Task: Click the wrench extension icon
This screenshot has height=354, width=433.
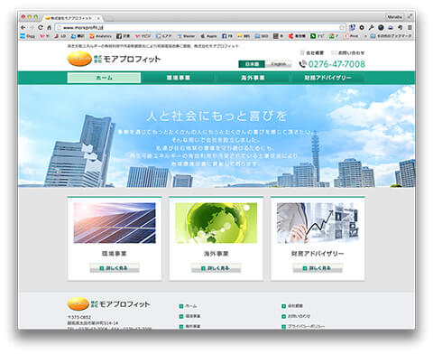Action: pos(371,27)
